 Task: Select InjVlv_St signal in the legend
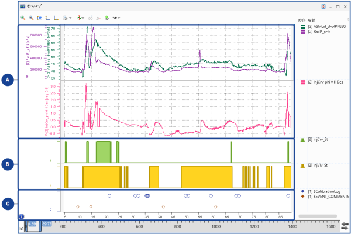(x=319, y=166)
